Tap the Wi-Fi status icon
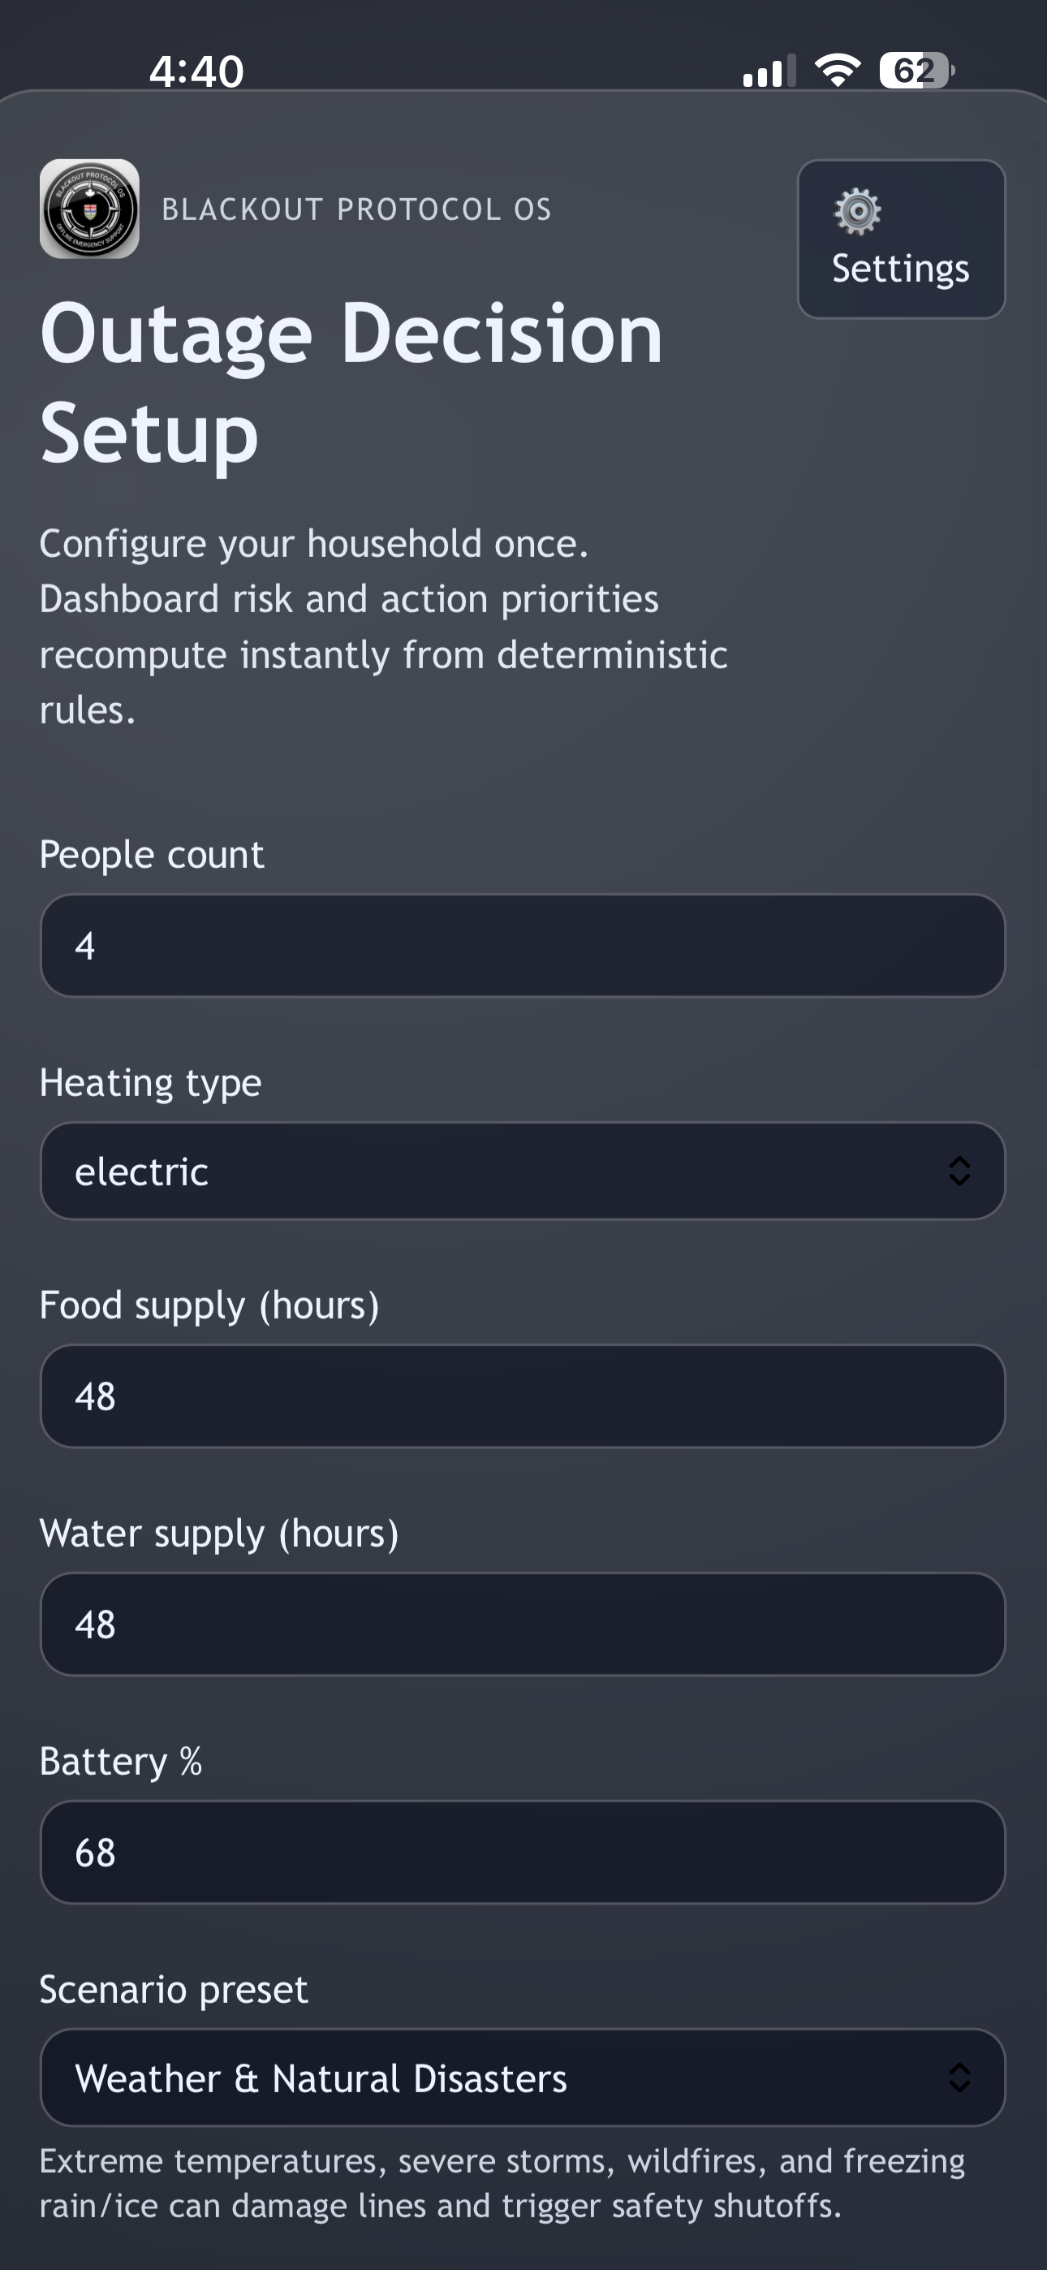The width and height of the screenshot is (1047, 2270). point(838,70)
